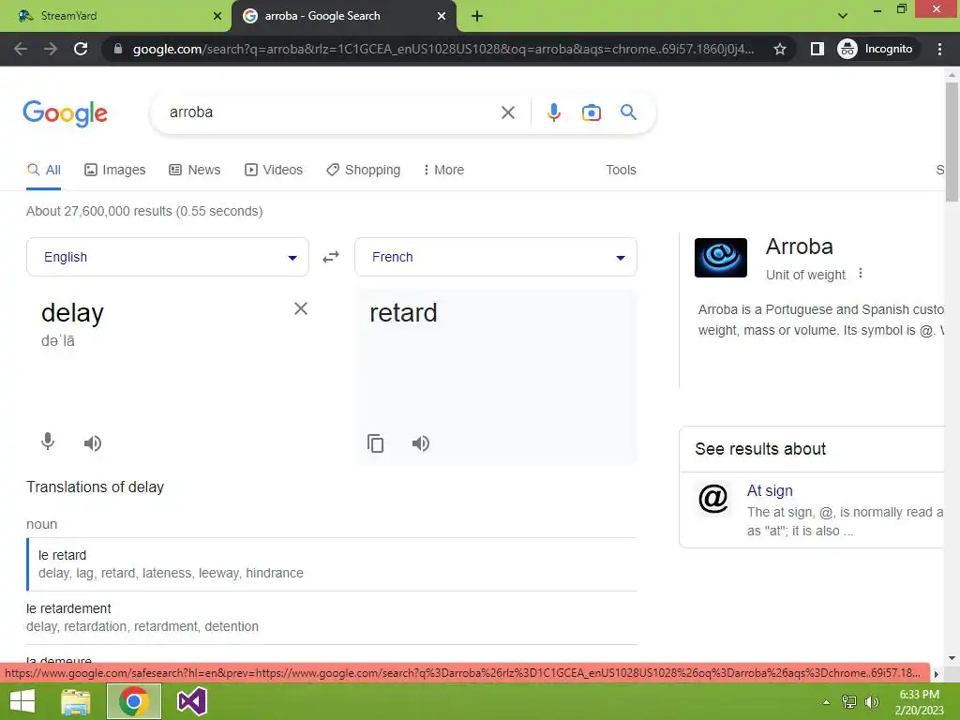Open the English source language dropdown
This screenshot has height=720, width=960.
click(168, 257)
